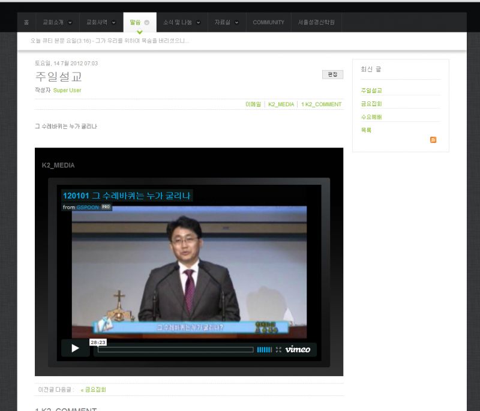Open the 교회소개 menu
480x411 pixels.
[x=53, y=22]
